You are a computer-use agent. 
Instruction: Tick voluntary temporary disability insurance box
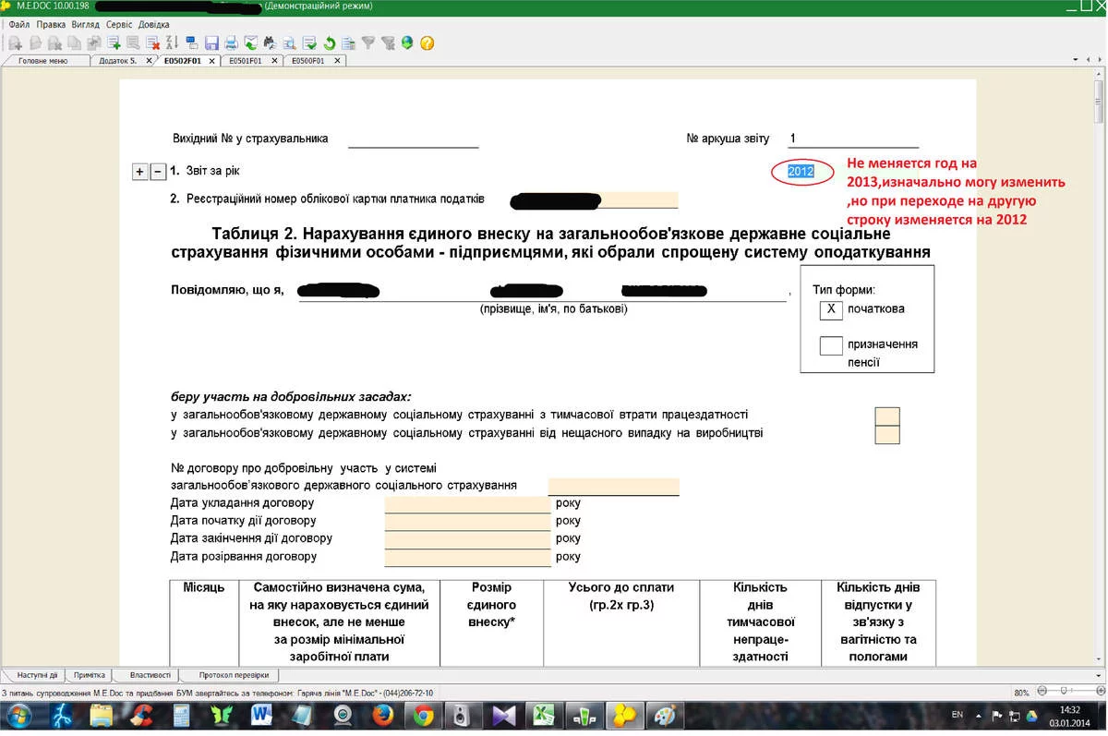tap(886, 416)
